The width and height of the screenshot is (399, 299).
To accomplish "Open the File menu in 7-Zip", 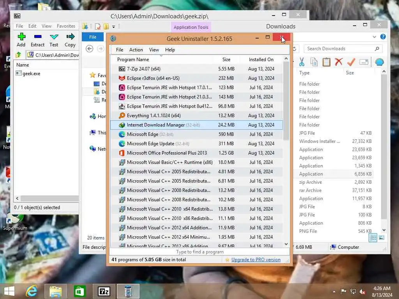I will [19, 26].
